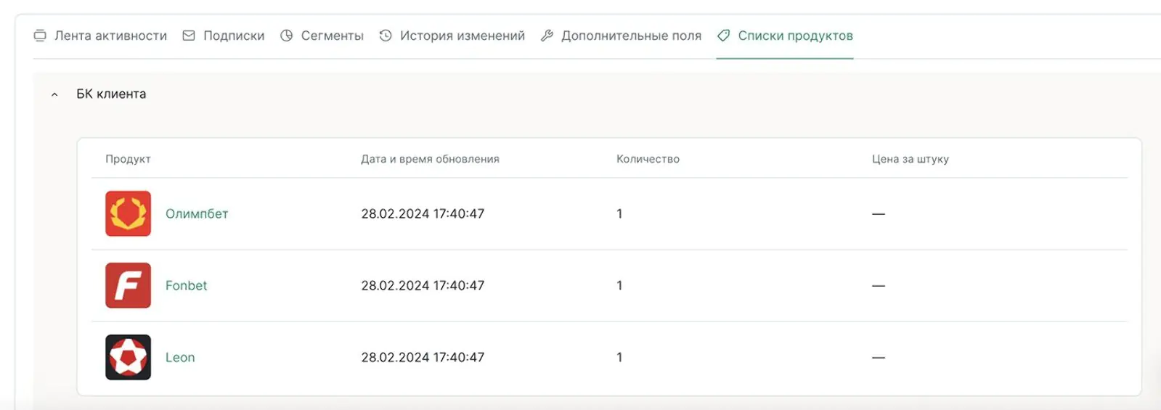The height and width of the screenshot is (410, 1161).
Task: Click the Количество column header
Action: tap(648, 159)
